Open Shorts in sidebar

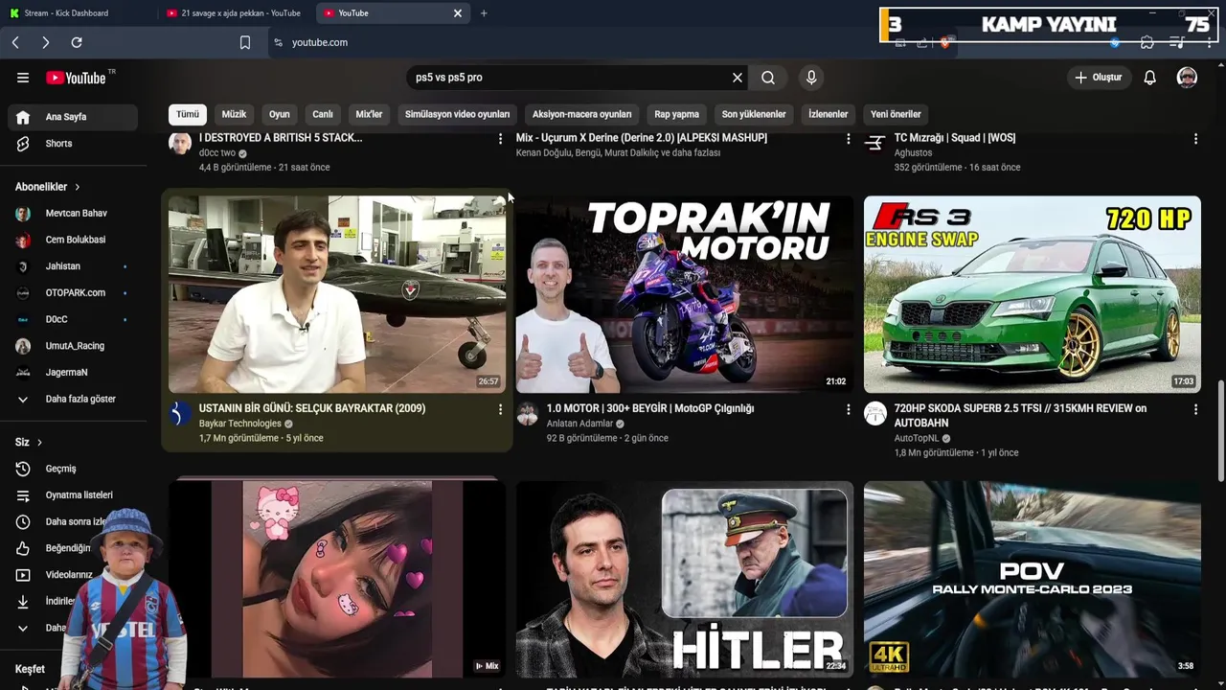(73, 144)
